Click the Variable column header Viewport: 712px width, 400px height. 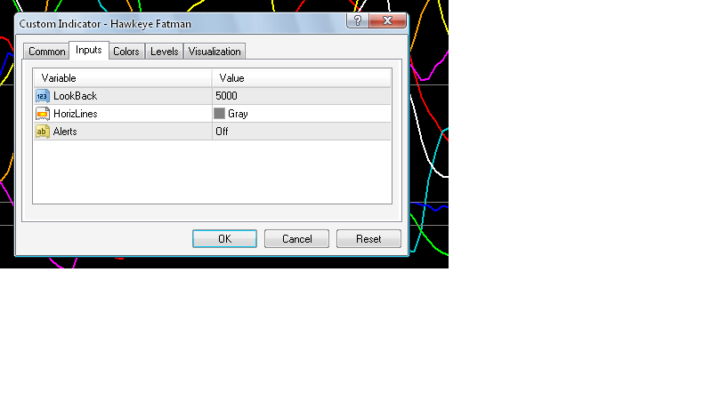click(122, 78)
